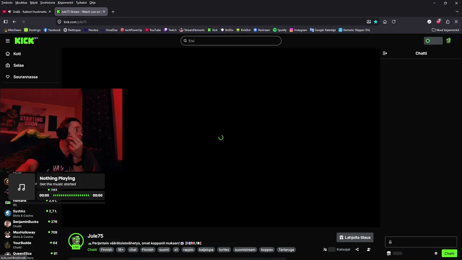This screenshot has height=260, width=462.
Task: Mute the Snäfä tab audio icon
Action: coord(9,12)
